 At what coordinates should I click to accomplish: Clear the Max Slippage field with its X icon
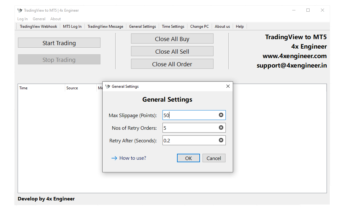click(221, 115)
